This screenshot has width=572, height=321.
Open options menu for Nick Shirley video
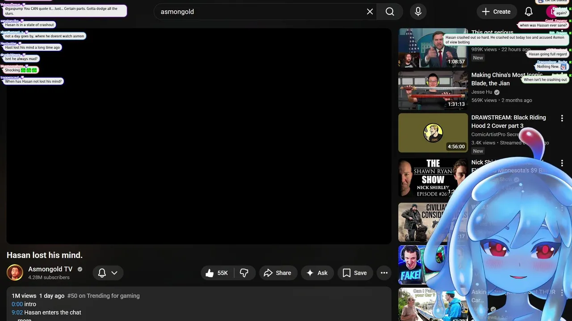coord(562,163)
